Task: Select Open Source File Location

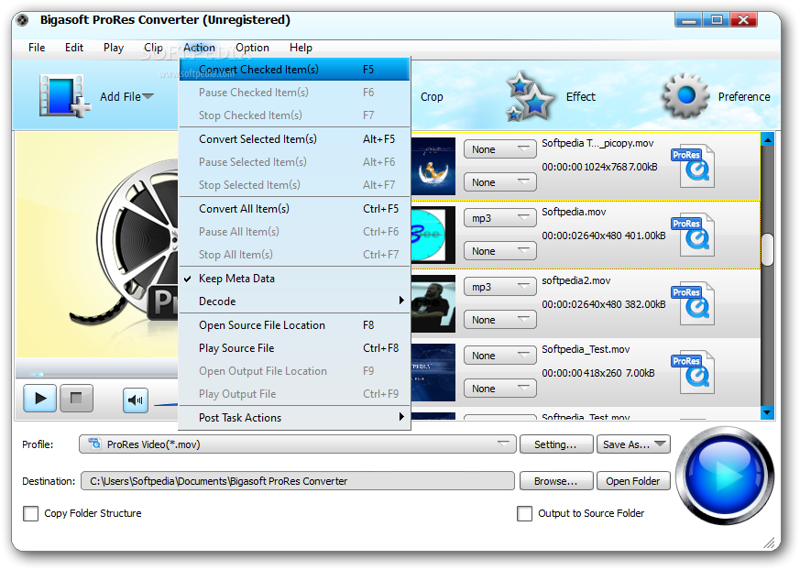Action: coord(295,325)
